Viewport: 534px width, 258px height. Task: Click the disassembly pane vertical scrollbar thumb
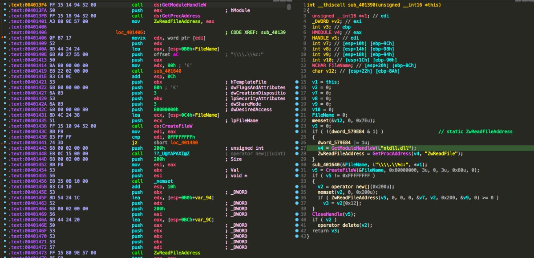pos(289,8)
